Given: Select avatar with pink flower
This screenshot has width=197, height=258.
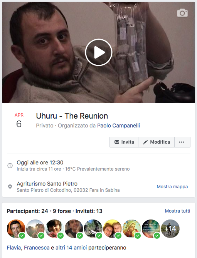Looking at the screenshot, I should point(54,229).
